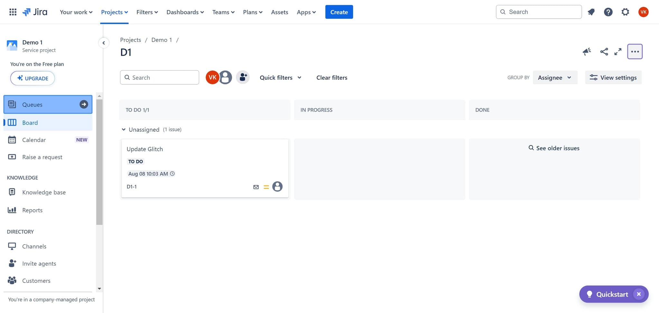Collapse the sidebar with the arrow toggle
The width and height of the screenshot is (659, 313).
pyautogui.click(x=104, y=43)
